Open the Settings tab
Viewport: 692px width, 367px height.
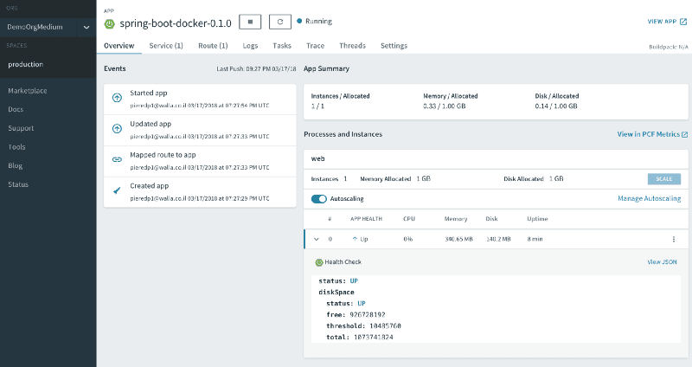(394, 45)
